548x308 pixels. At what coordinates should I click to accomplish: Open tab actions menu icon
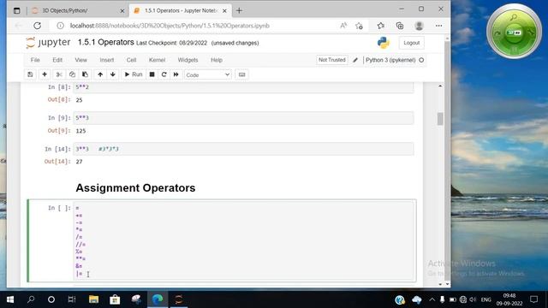16,10
